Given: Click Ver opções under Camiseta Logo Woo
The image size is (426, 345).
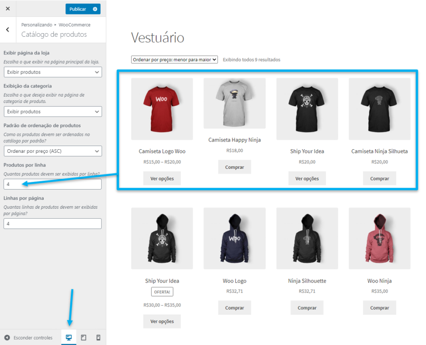Looking at the screenshot, I should [162, 179].
